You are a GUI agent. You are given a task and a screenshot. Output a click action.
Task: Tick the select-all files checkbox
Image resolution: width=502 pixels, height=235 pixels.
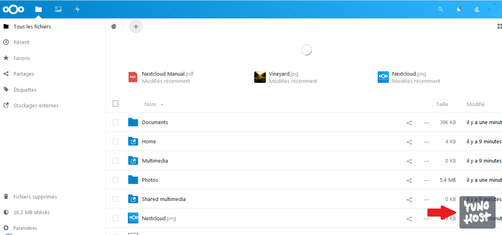click(115, 104)
